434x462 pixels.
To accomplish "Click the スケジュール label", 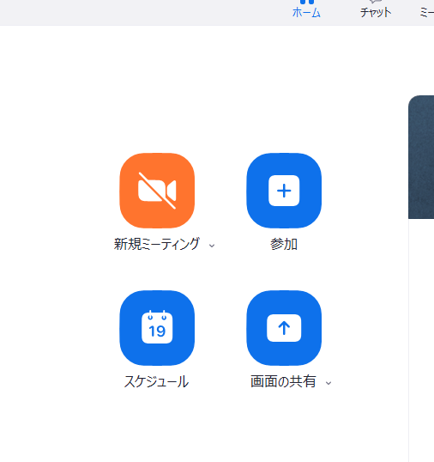I will [x=156, y=381].
